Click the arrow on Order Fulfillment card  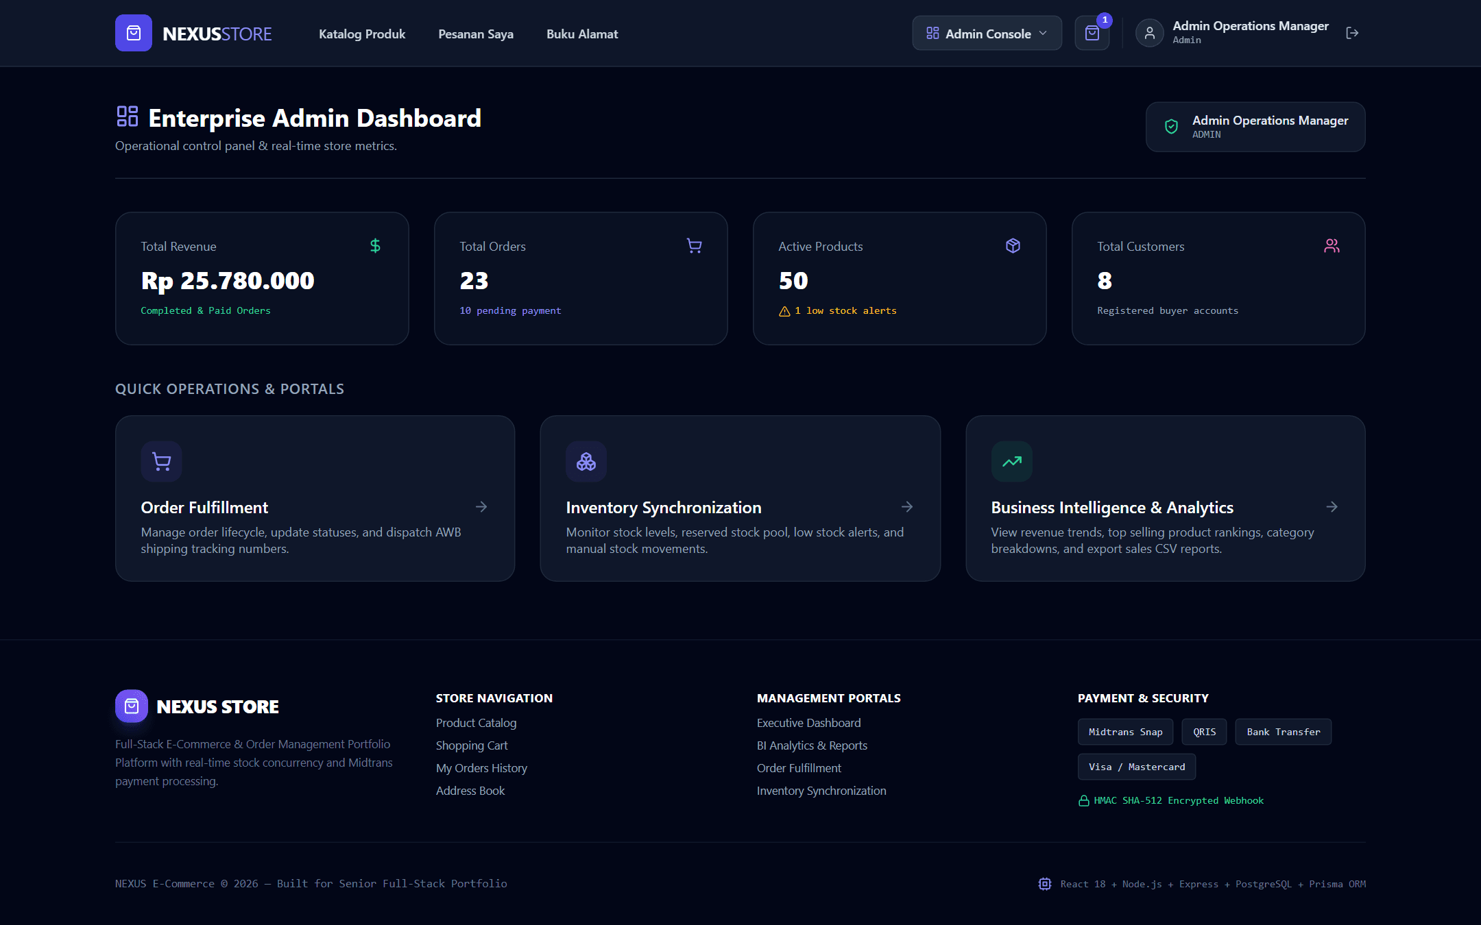click(x=481, y=506)
